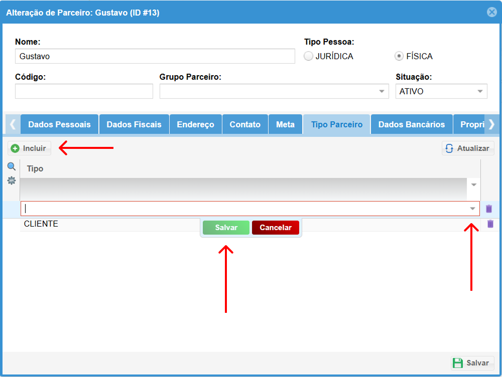Click the Código input field
Screen dimensions: 502x377
[x=84, y=91]
